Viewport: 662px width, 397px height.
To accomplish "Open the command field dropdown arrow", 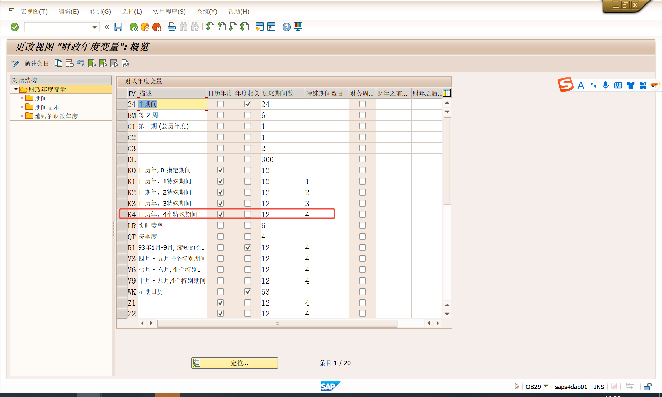I will tap(94, 27).
